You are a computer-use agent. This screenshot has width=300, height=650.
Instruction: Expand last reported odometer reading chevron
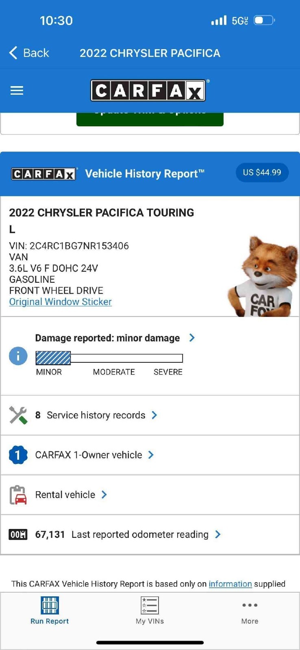218,535
